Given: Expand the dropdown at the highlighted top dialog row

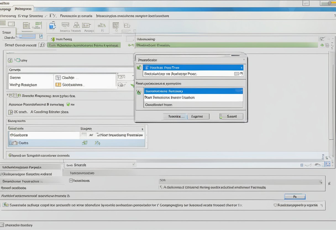Looking at the screenshot, I should 241,67.
